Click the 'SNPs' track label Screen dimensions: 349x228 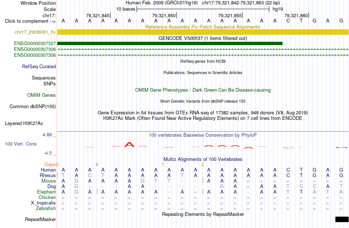50,84
